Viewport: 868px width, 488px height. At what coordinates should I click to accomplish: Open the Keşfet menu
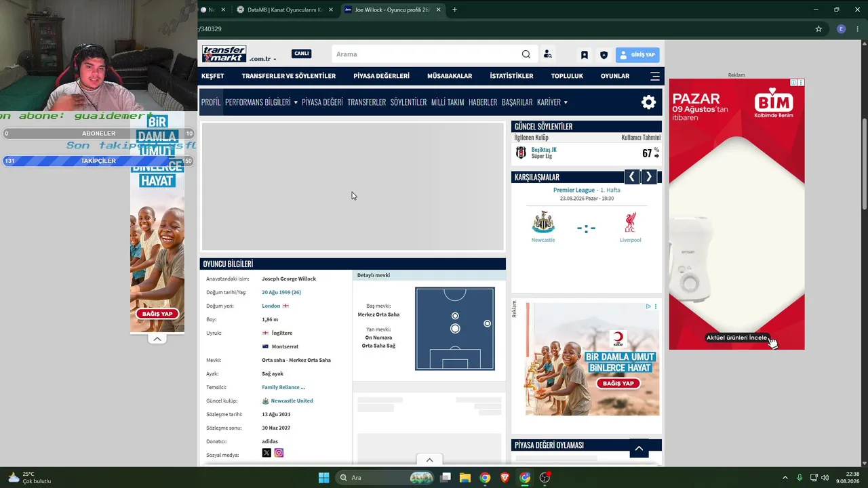[x=212, y=76]
